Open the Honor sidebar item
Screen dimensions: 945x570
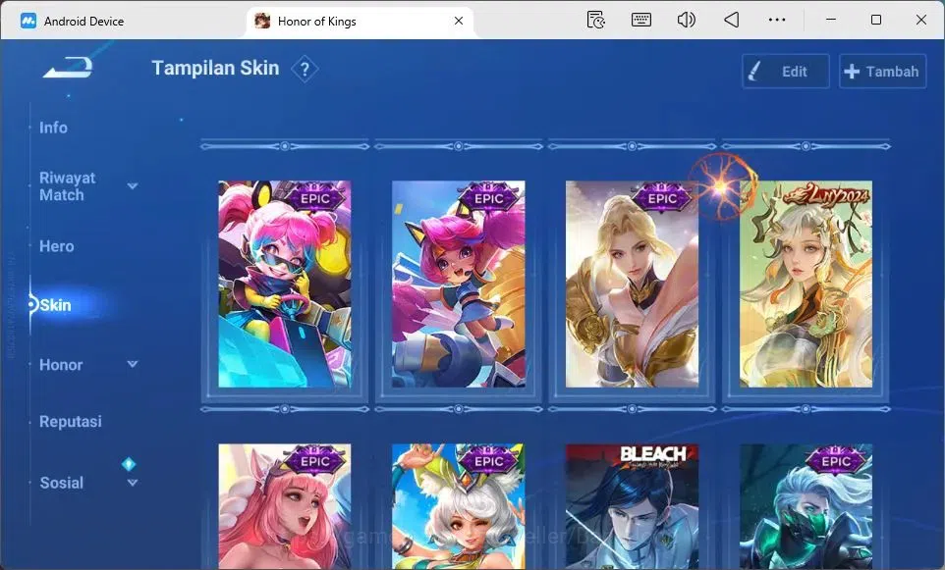point(61,365)
